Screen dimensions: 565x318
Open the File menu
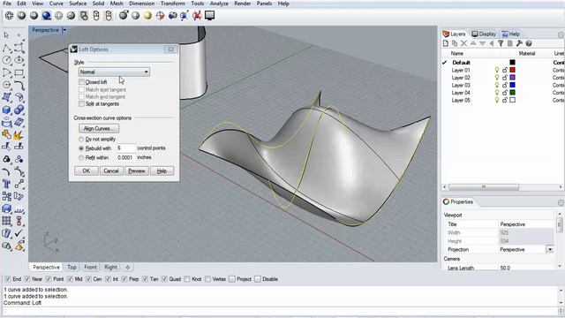pos(7,4)
